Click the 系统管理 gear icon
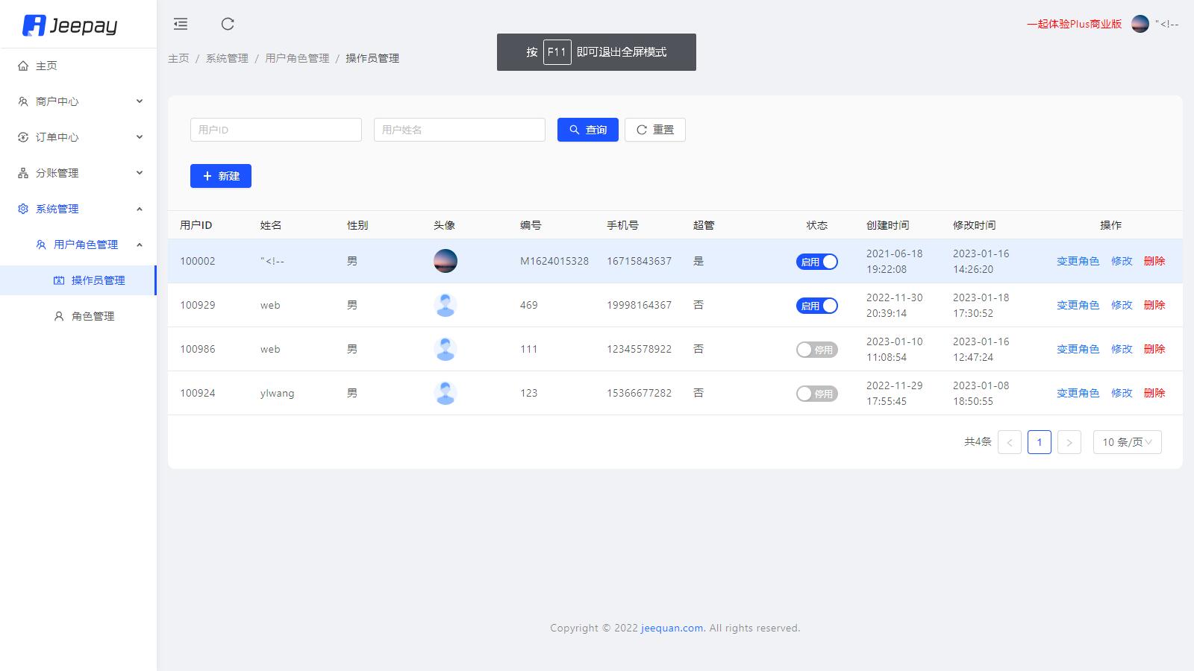 point(22,209)
